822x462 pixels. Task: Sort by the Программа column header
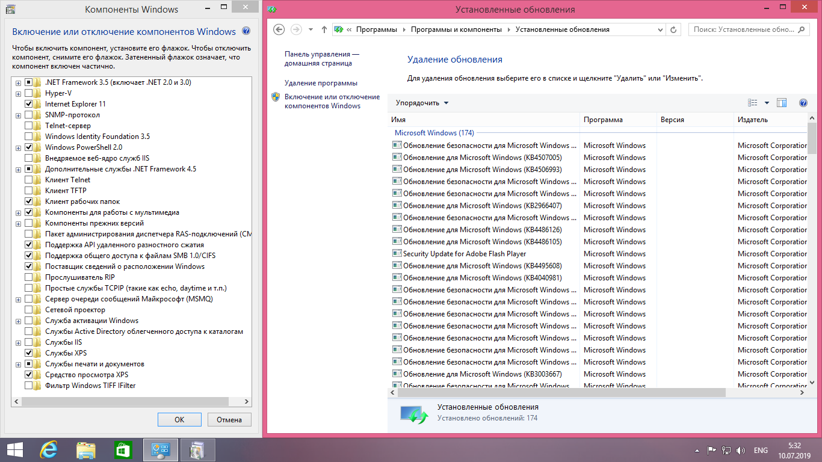pos(618,120)
